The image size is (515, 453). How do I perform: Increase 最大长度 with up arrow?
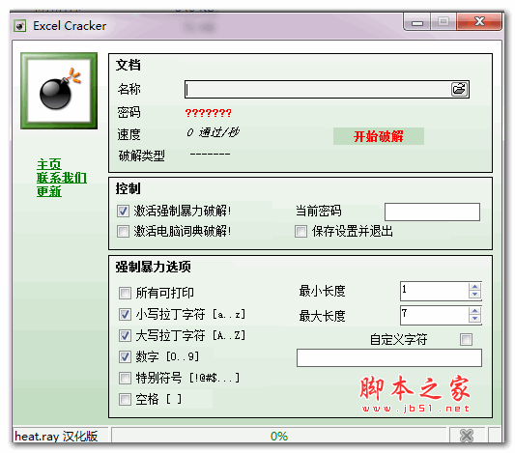474,311
